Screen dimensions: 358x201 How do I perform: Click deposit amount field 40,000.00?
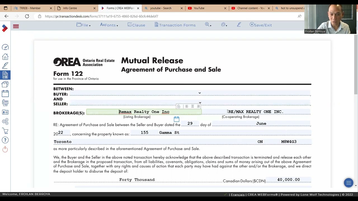click(x=289, y=180)
